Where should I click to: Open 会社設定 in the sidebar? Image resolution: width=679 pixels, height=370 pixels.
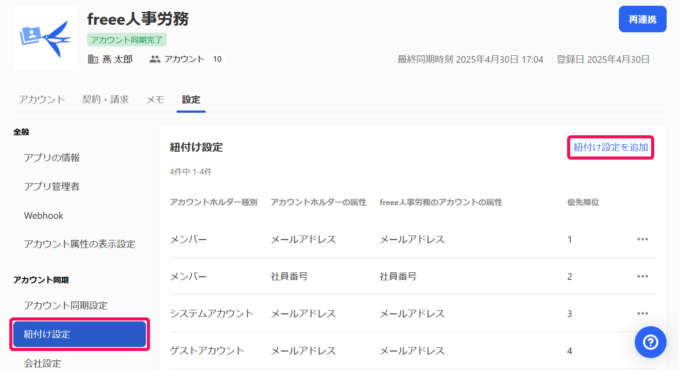pos(42,363)
